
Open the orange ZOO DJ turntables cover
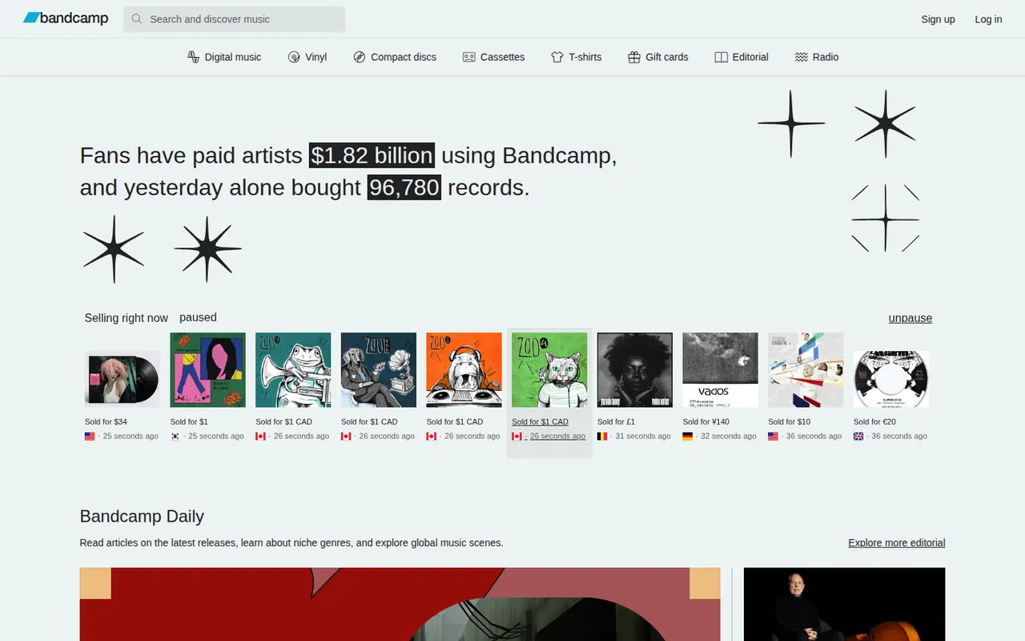click(464, 370)
